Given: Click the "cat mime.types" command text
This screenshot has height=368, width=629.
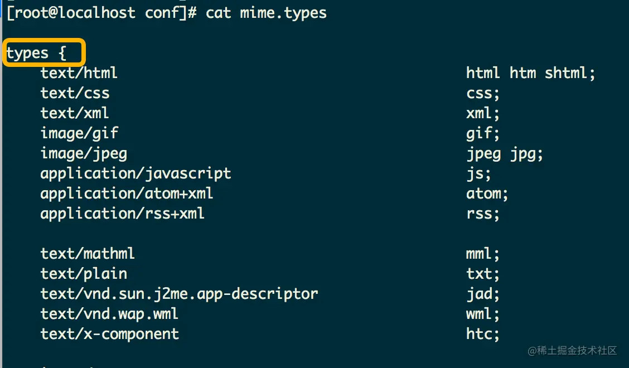Looking at the screenshot, I should [x=266, y=13].
